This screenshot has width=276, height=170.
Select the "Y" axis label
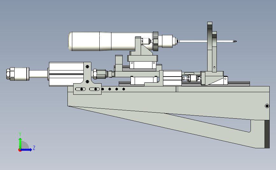20,134
